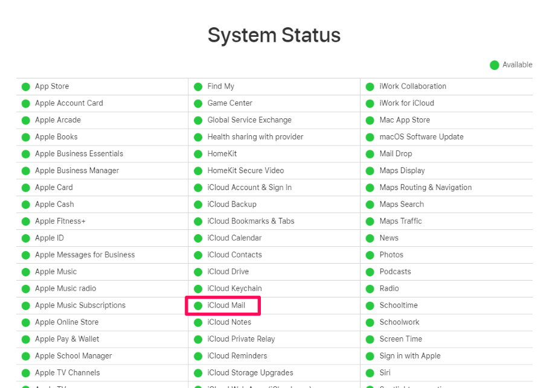Click Apple Online Store text
Viewport: 555px width, 388px height.
tap(67, 322)
